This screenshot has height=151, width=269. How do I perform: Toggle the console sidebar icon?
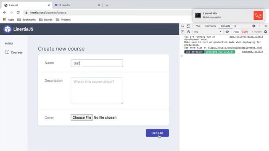click(x=182, y=32)
